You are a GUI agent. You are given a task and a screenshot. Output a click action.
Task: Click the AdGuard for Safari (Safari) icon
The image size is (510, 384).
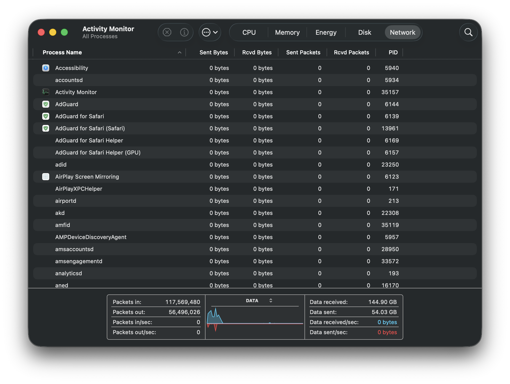(46, 128)
